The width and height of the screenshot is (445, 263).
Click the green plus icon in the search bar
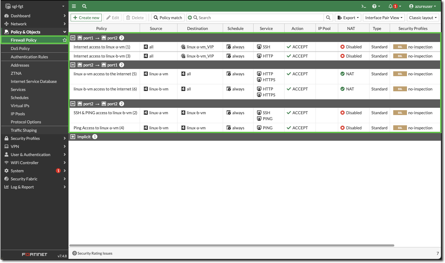(x=190, y=17)
